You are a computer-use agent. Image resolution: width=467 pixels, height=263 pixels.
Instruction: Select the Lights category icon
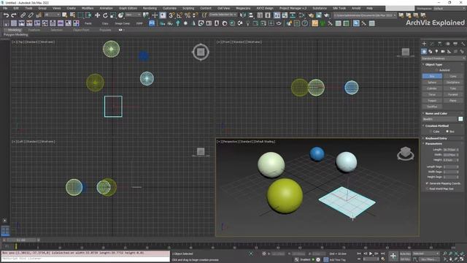[x=436, y=52]
